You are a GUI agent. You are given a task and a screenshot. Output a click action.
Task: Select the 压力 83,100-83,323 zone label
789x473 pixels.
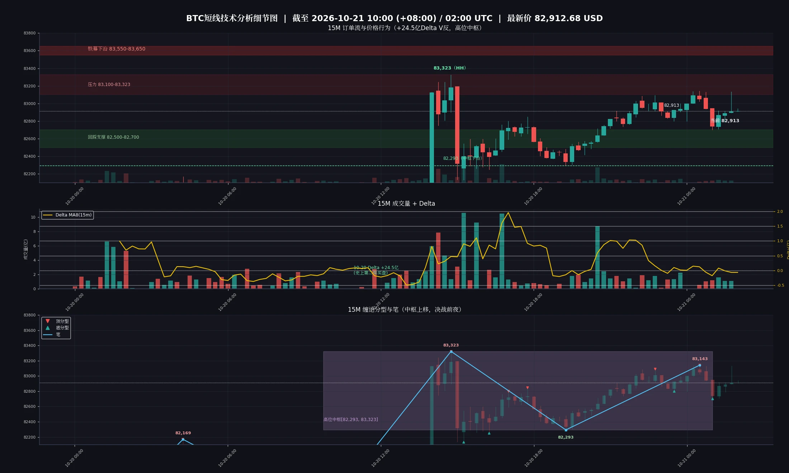109,85
